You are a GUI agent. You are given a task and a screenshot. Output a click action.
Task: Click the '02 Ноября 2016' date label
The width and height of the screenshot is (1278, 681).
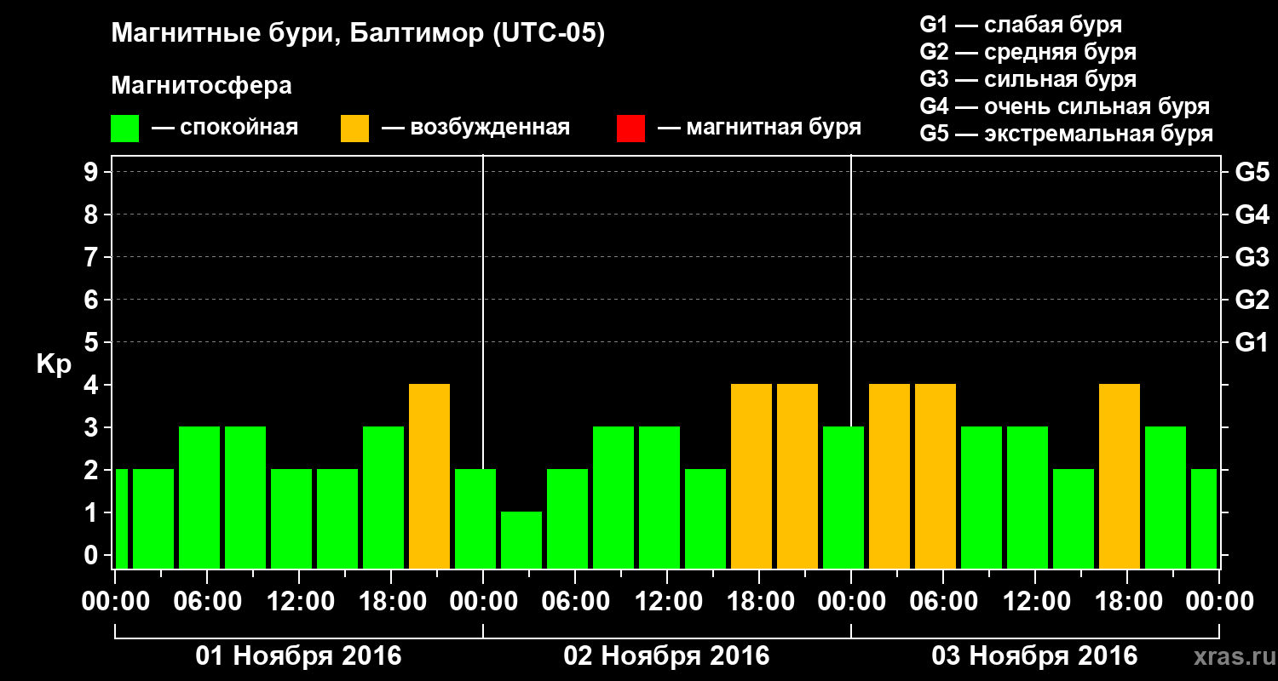click(x=666, y=656)
